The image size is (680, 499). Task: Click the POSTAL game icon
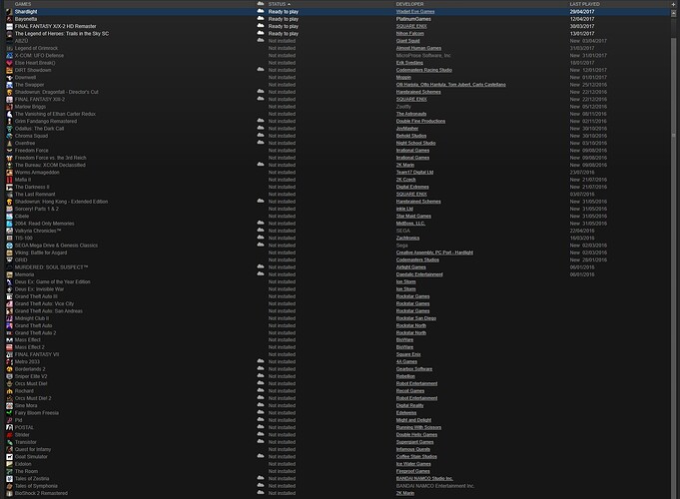tap(8, 427)
